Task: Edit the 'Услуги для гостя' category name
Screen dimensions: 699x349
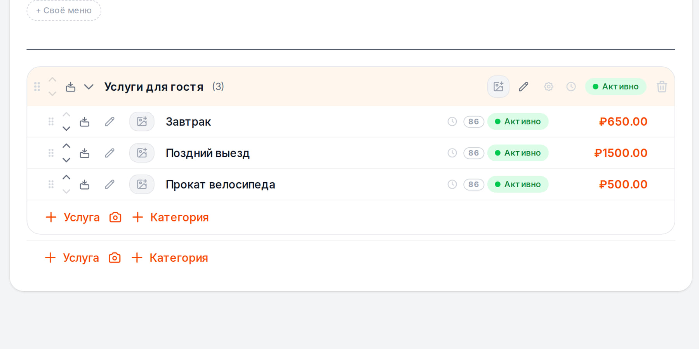Action: click(x=523, y=86)
